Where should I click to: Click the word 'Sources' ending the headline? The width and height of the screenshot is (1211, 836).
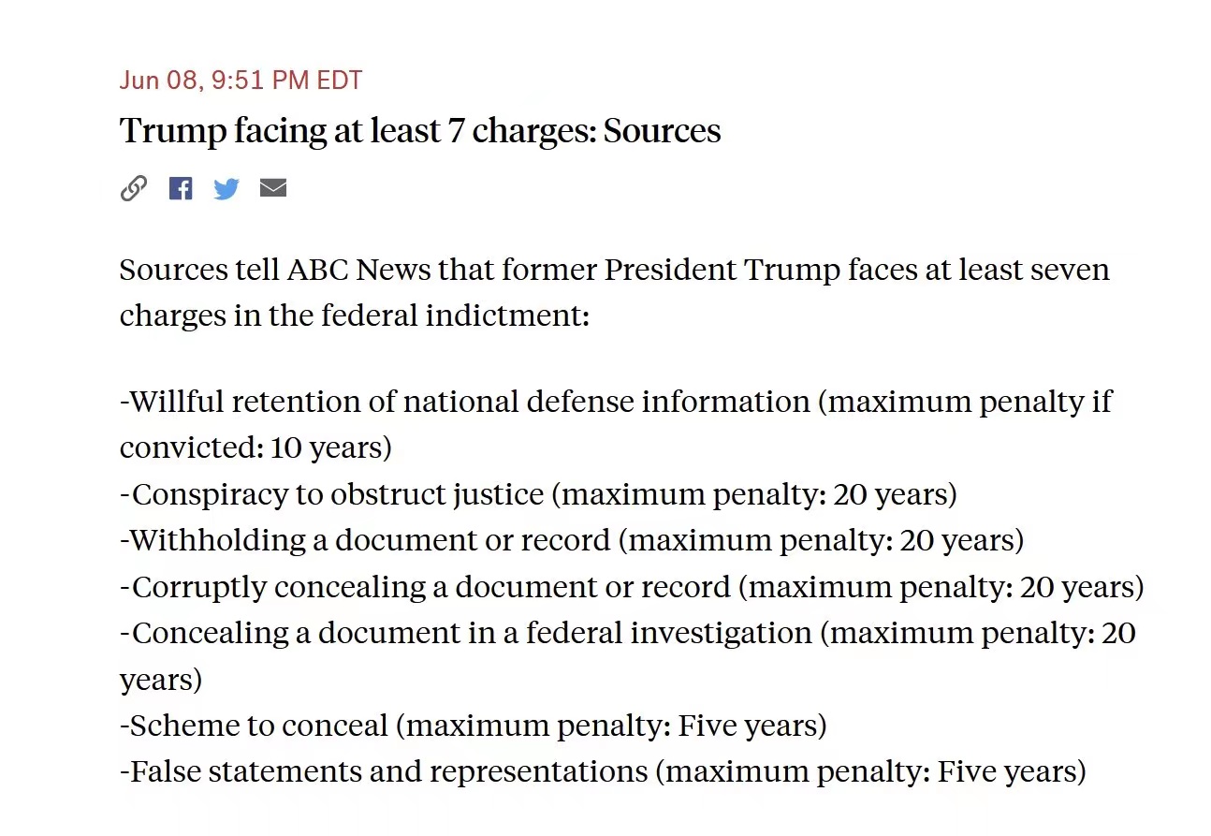click(x=662, y=131)
